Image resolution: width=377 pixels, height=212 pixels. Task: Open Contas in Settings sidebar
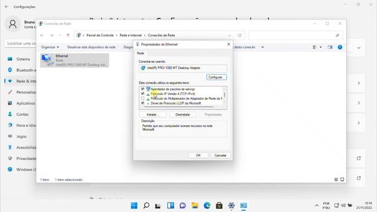(x=21, y=114)
